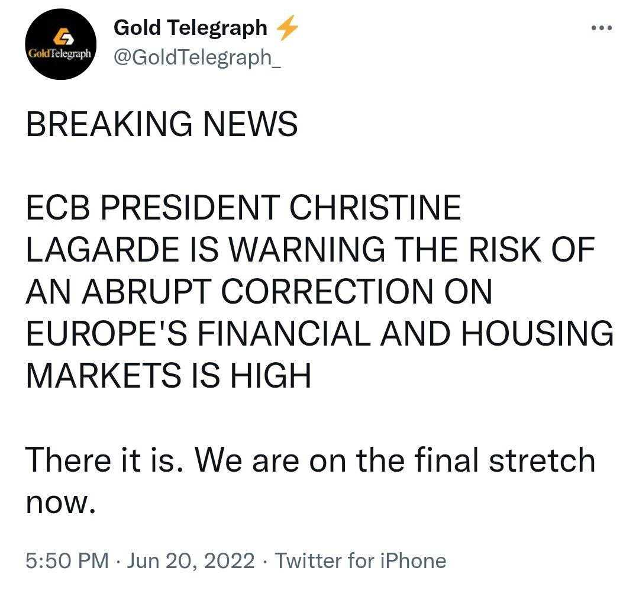Viewport: 639px width, 590px height.
Task: Click the MARKETS IS HIGH line of text
Action: (x=168, y=376)
